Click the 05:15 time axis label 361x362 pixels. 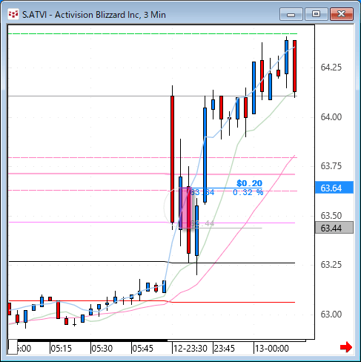click(61, 349)
